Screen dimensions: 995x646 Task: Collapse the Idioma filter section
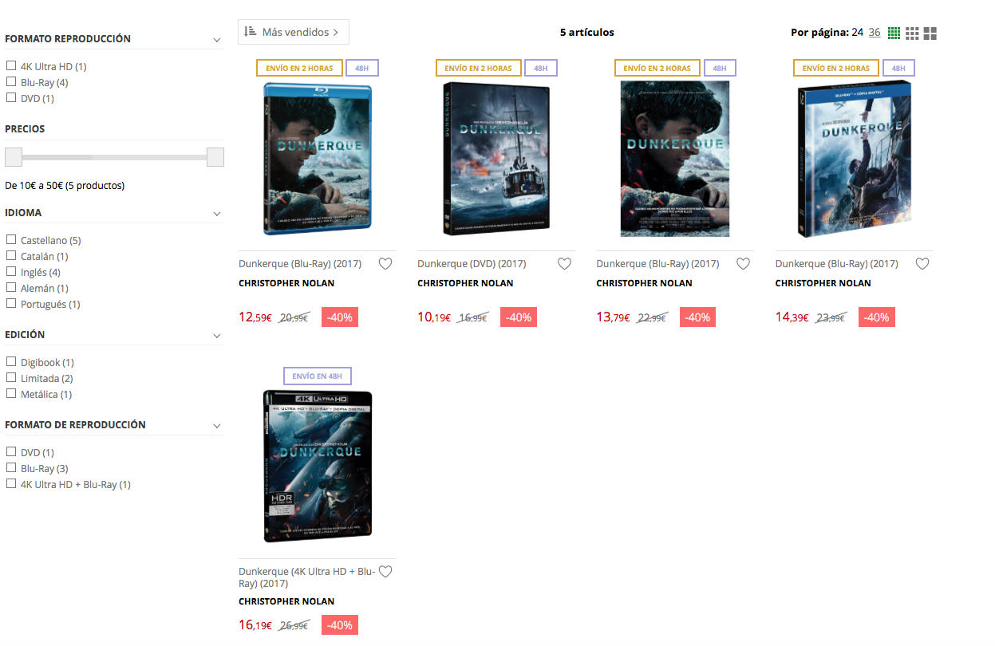216,214
